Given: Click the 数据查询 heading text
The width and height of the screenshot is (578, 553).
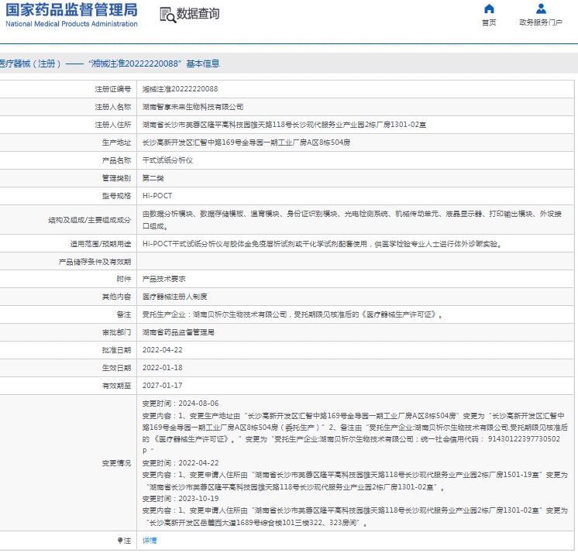Looking at the screenshot, I should tap(198, 14).
